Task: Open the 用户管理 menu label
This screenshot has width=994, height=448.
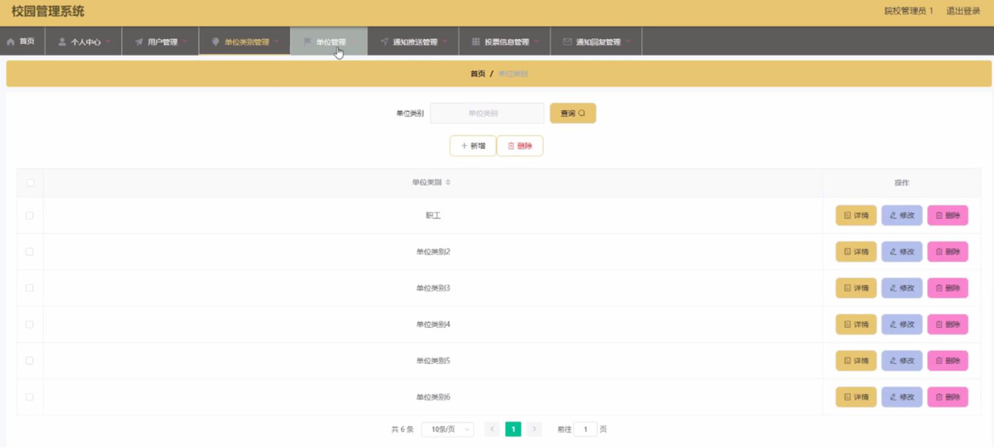Action: click(163, 42)
